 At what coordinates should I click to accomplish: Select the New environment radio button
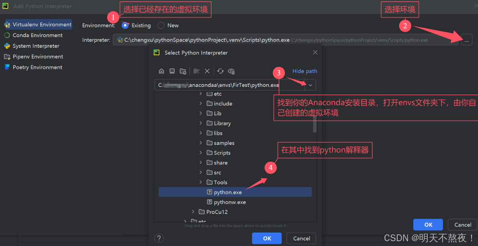click(161, 25)
